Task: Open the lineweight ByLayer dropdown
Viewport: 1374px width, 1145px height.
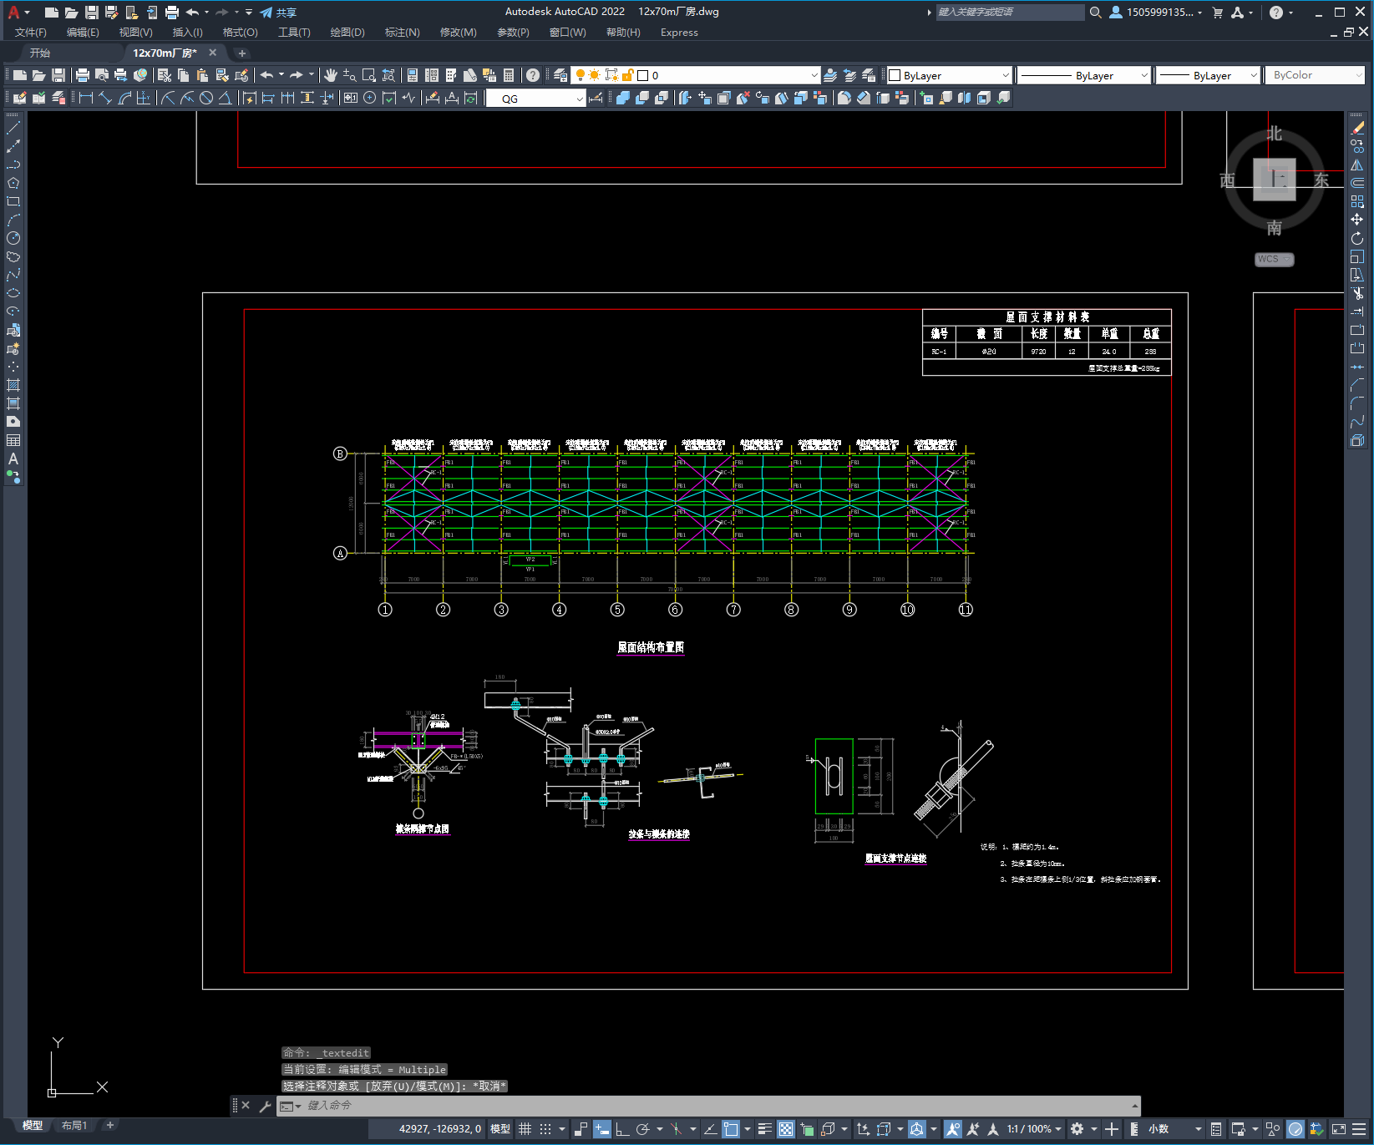Action: point(1208,75)
